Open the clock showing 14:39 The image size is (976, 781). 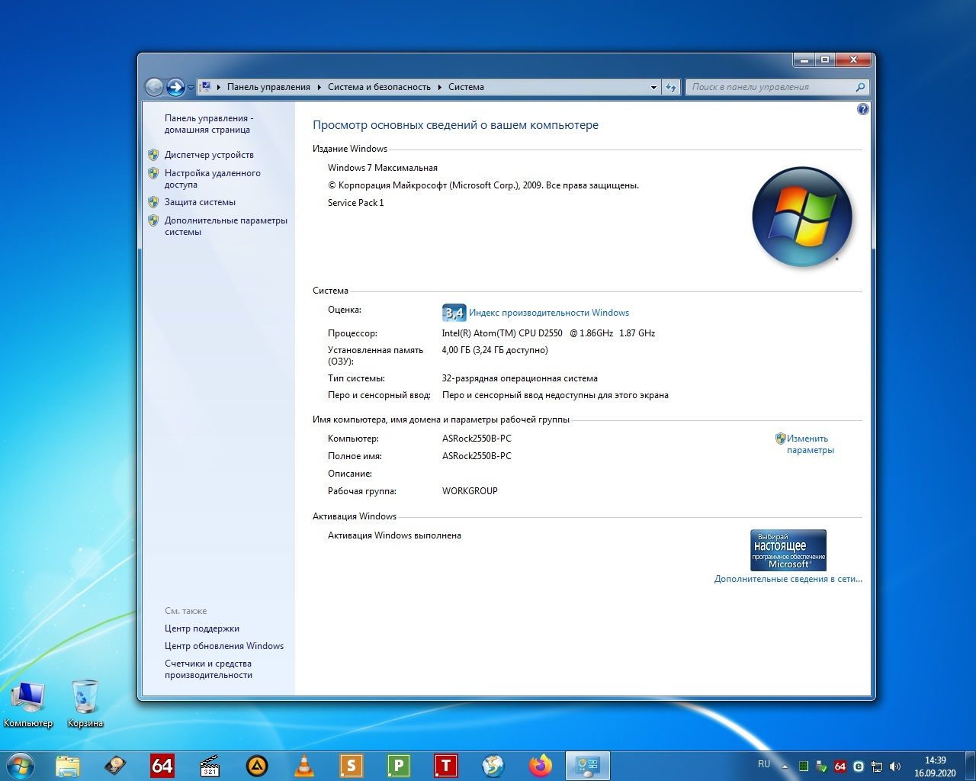935,766
